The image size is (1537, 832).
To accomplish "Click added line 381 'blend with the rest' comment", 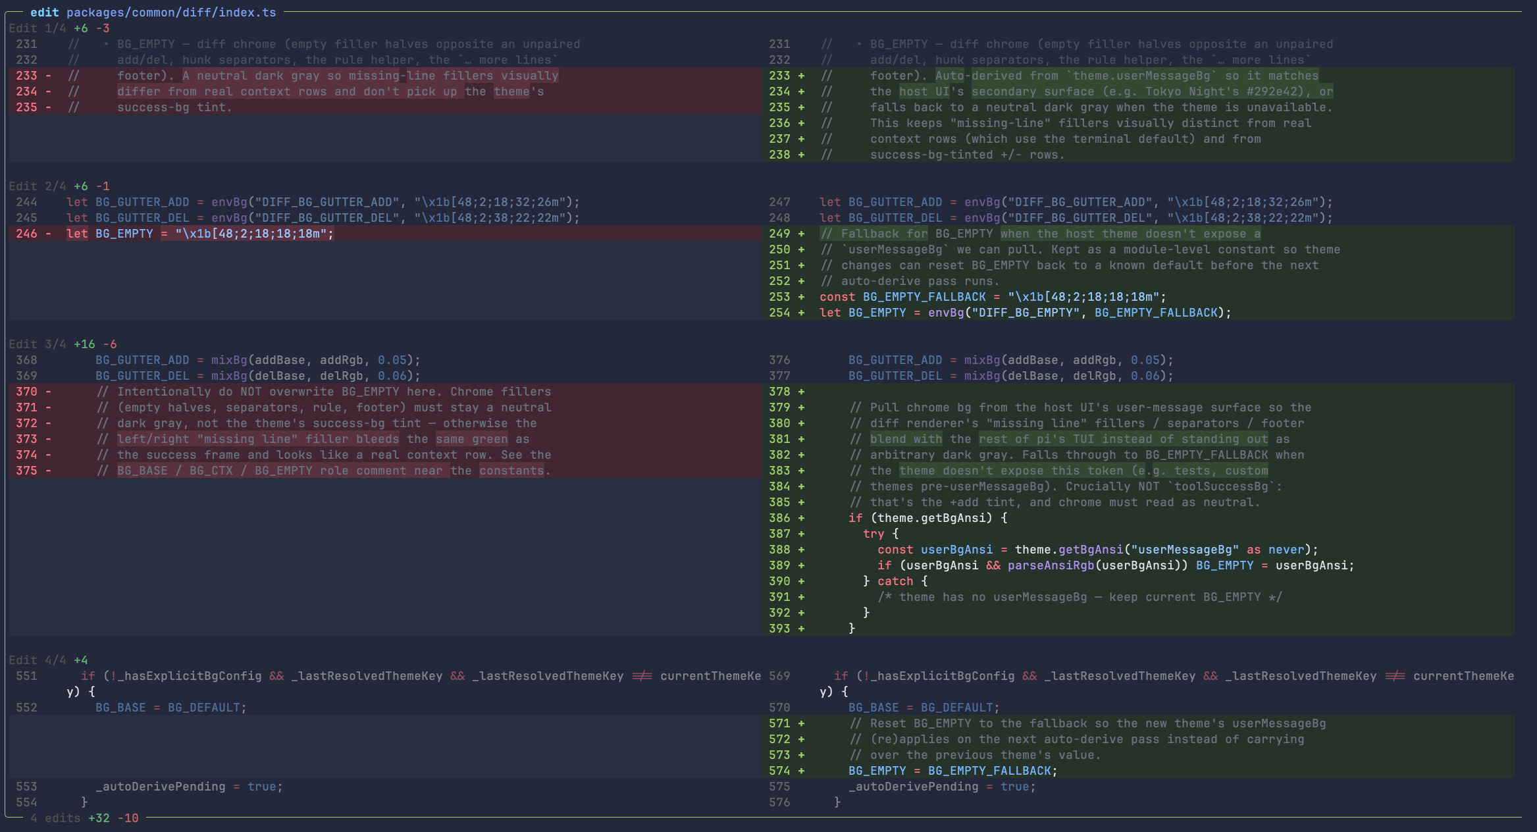I will click(x=1070, y=439).
